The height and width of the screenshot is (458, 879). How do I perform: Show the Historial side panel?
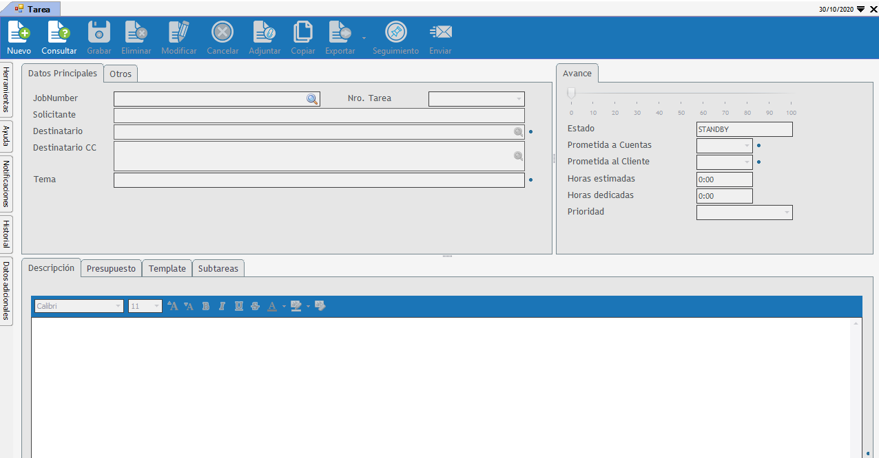tap(6, 234)
